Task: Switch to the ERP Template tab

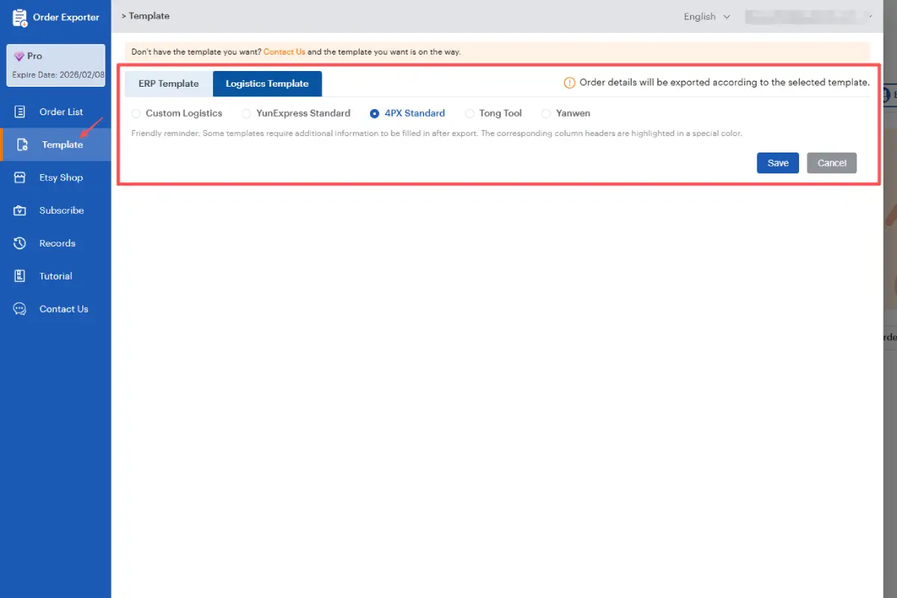Action: tap(167, 83)
